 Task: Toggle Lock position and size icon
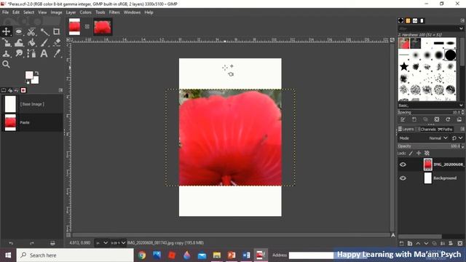[x=419, y=154]
